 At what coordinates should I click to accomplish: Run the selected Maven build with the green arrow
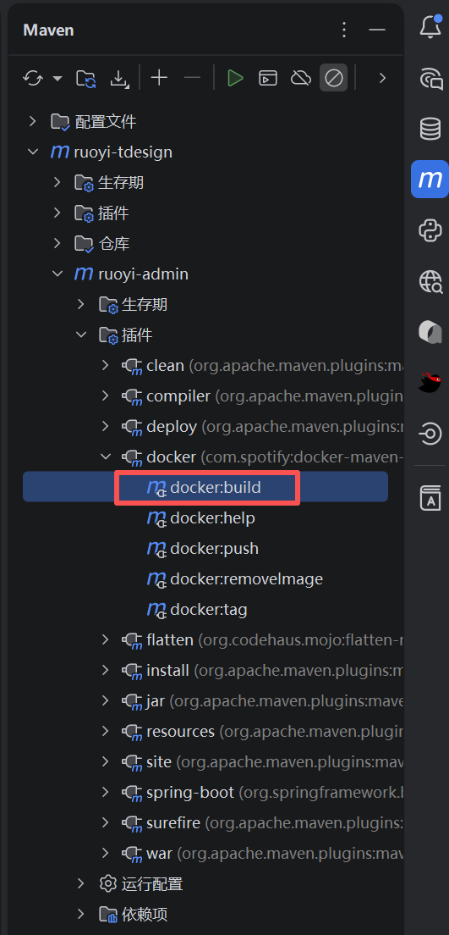coord(235,78)
